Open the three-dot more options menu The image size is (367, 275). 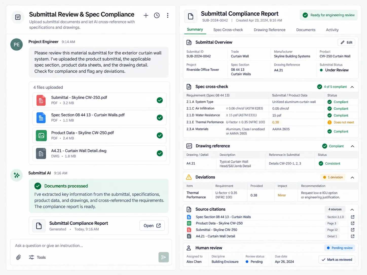click(168, 15)
